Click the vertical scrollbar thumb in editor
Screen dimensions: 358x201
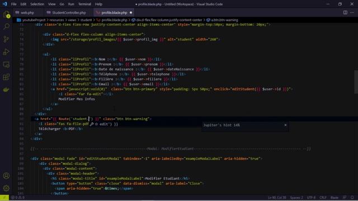pos(356,82)
